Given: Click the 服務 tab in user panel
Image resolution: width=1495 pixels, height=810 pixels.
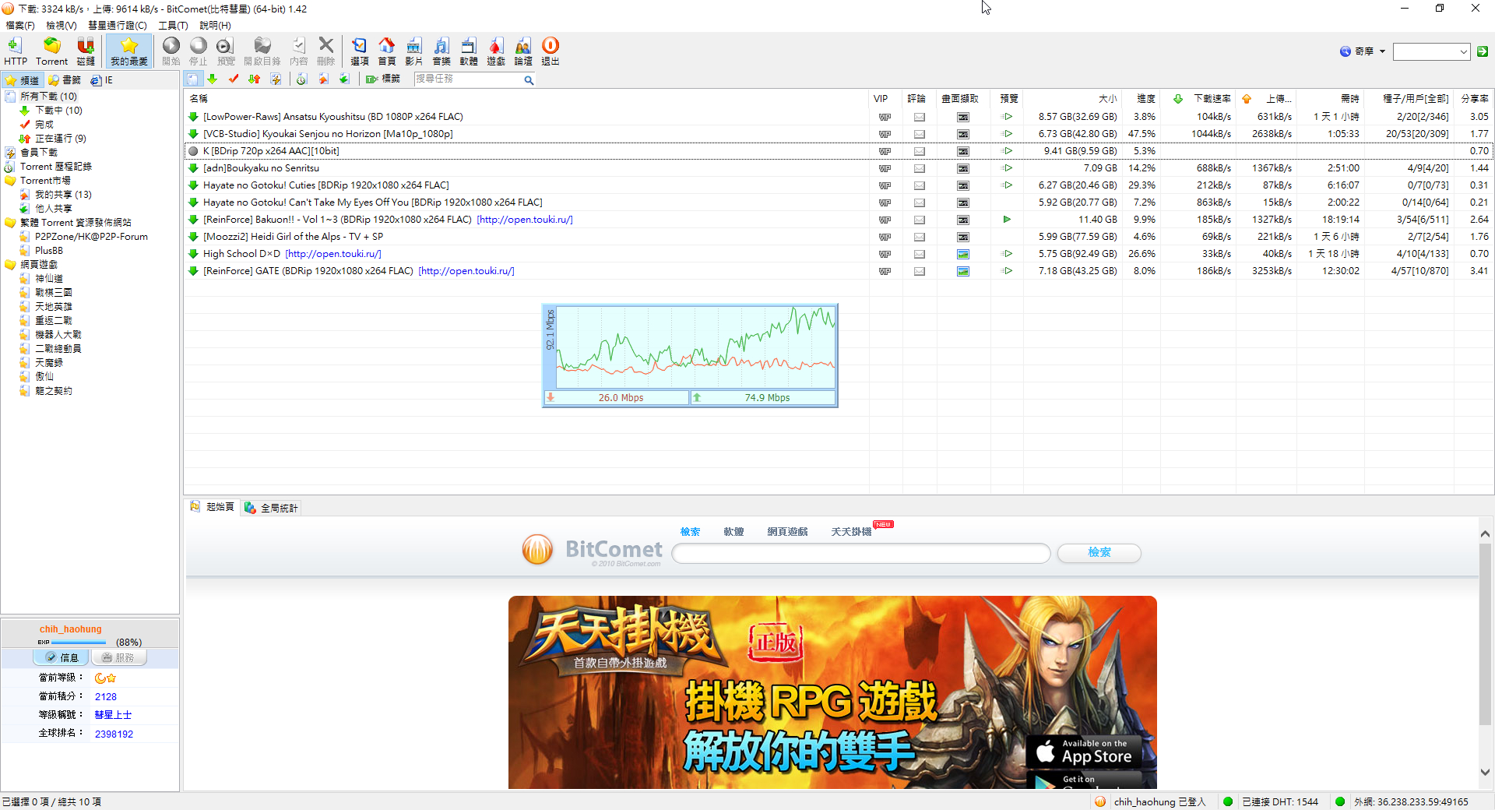Looking at the screenshot, I should [118, 658].
